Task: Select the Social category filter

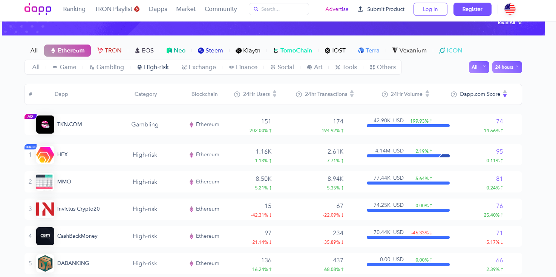Action: tap(282, 67)
